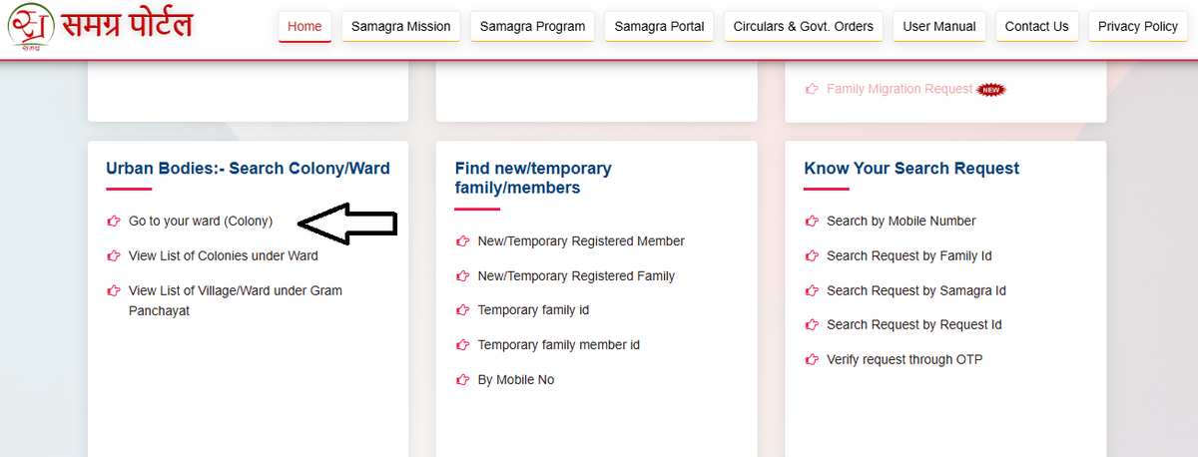Open Go to your ward (Colony) link

coord(201,222)
